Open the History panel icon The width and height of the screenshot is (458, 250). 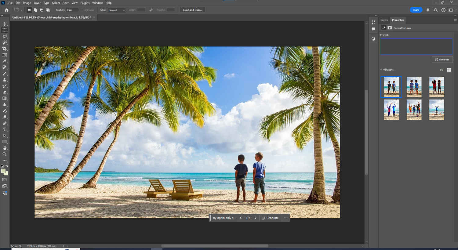tap(373, 22)
